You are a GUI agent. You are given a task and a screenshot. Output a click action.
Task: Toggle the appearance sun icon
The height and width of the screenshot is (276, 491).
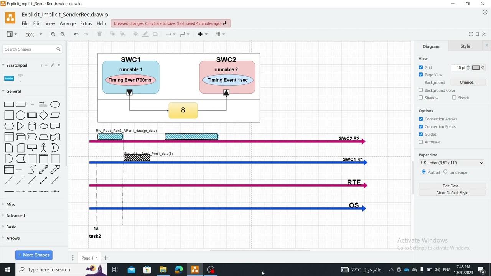(x=485, y=12)
